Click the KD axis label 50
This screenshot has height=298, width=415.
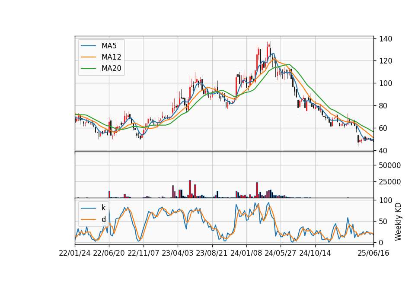(x=383, y=222)
